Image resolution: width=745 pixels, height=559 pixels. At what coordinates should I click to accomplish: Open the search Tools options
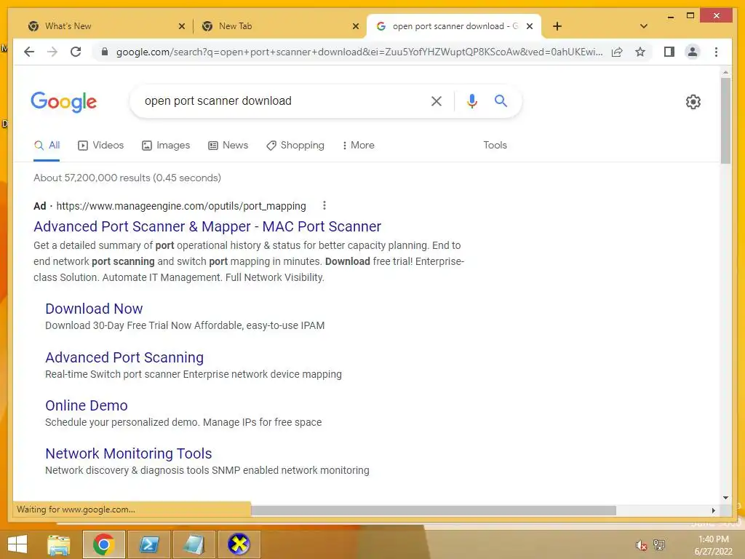pos(495,146)
